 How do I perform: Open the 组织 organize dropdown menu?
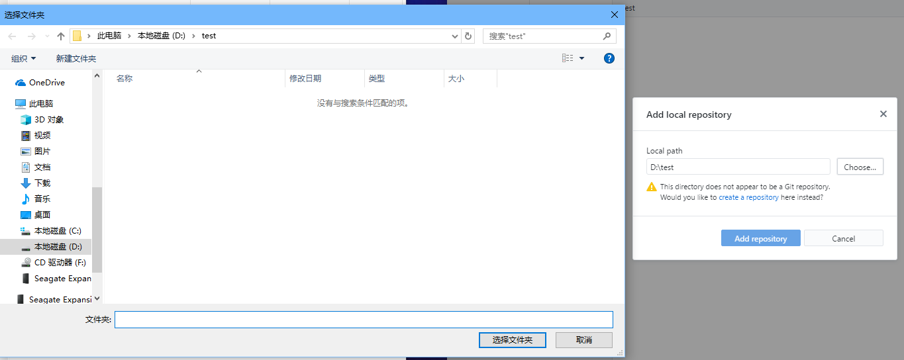(24, 59)
